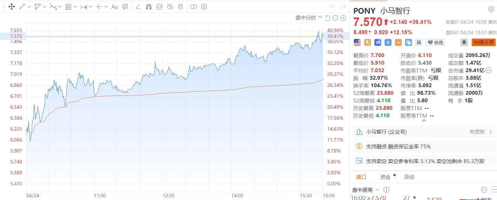This screenshot has width=497, height=200.
Task: Zoom in chart with plus icon
Action: point(343,18)
